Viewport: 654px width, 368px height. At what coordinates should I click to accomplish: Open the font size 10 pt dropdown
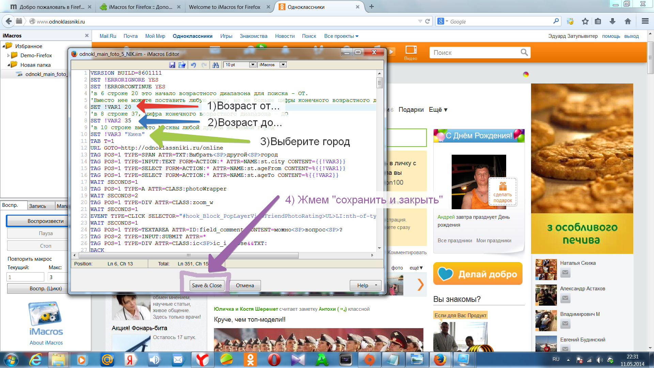tap(253, 65)
